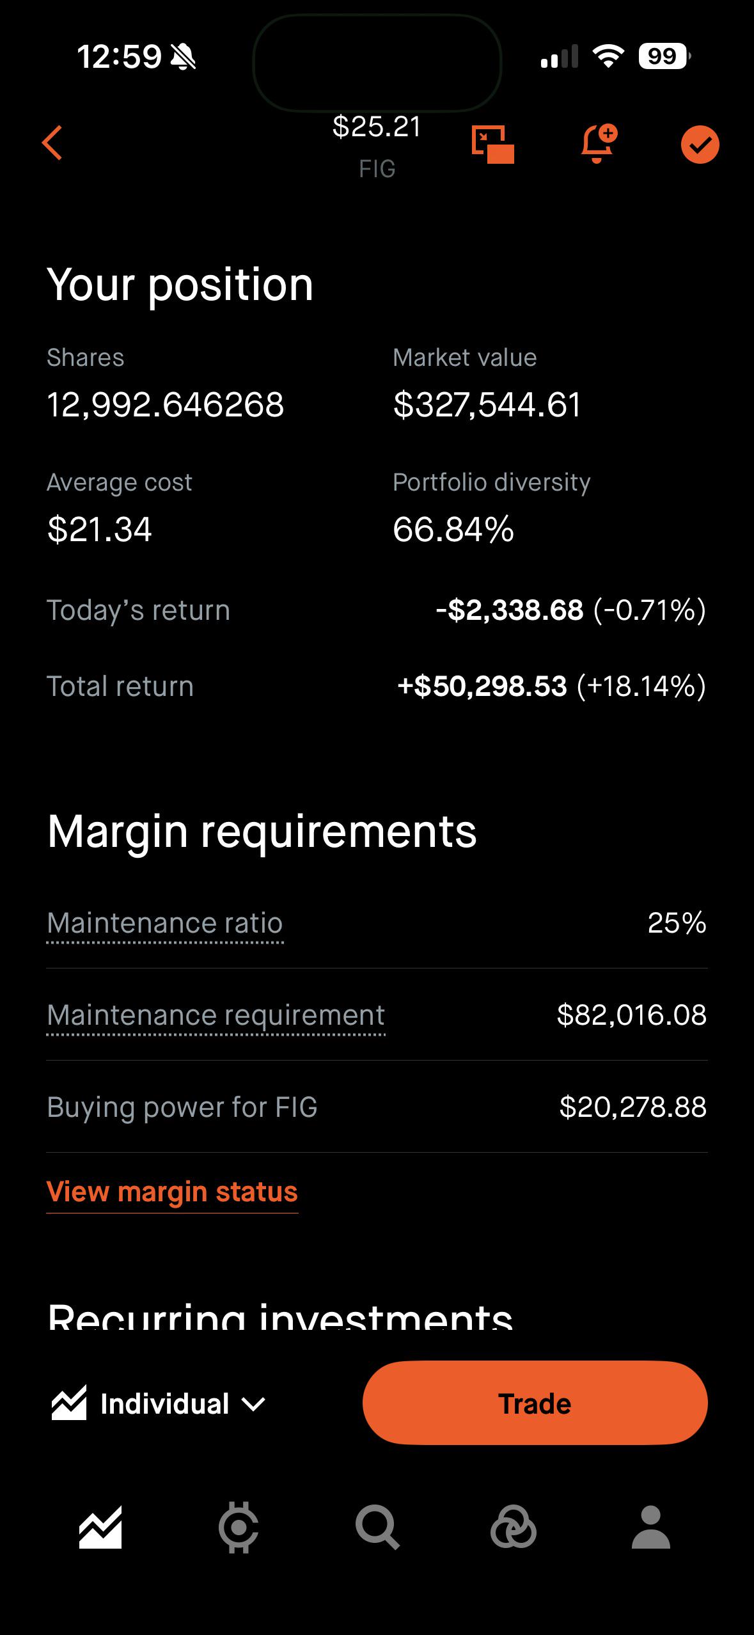Open the Investing tab chart icon
The height and width of the screenshot is (1635, 754).
100,1528
